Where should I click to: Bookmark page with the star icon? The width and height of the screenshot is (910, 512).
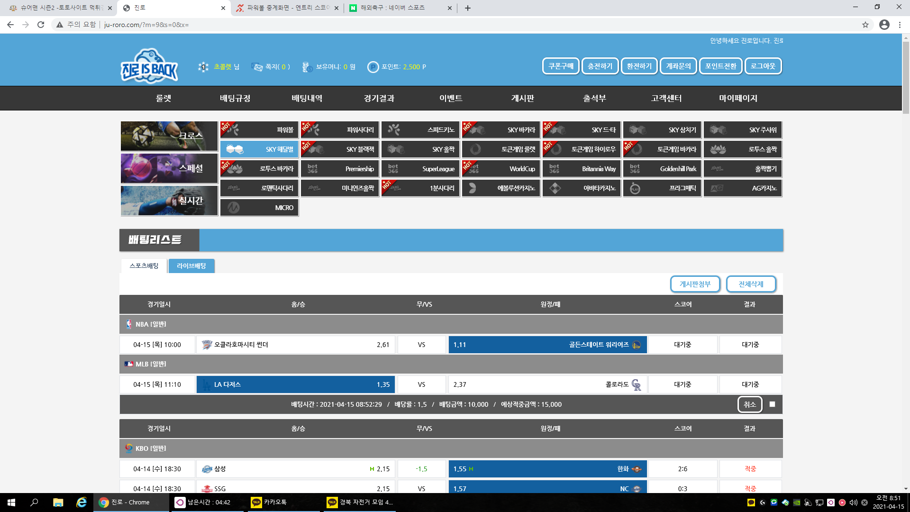865,25
